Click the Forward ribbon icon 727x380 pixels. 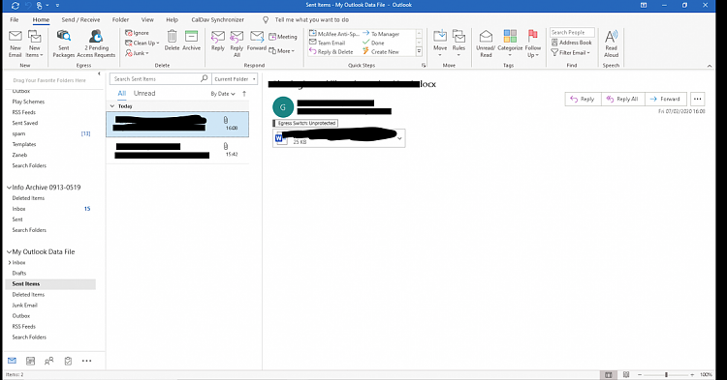pyautogui.click(x=257, y=41)
